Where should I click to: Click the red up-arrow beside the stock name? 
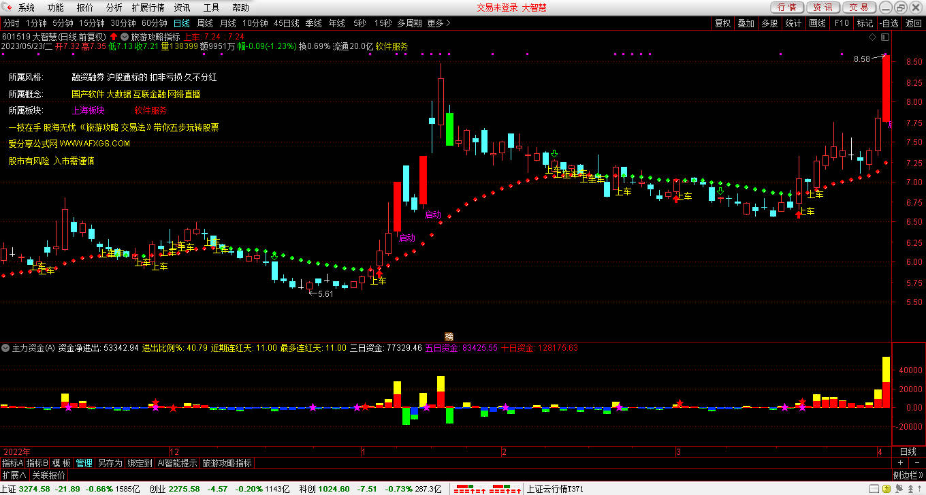(x=113, y=37)
